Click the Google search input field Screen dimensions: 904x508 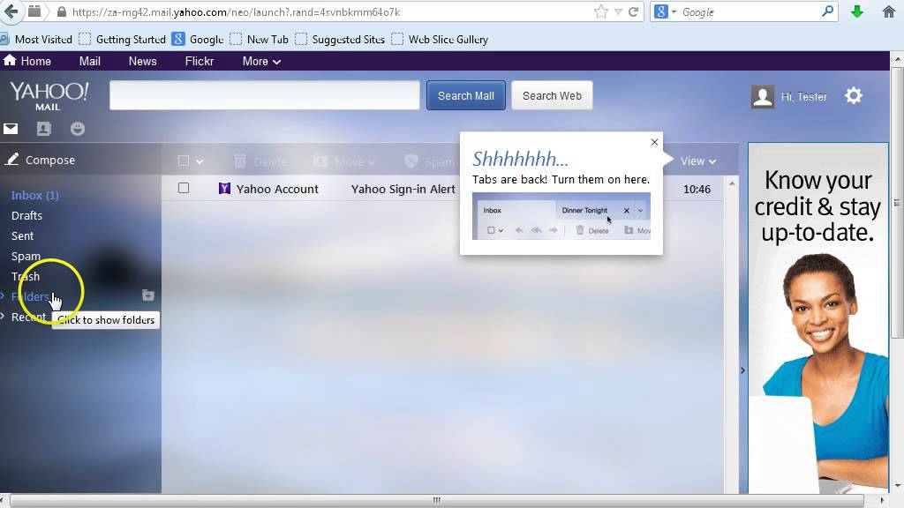tap(750, 12)
